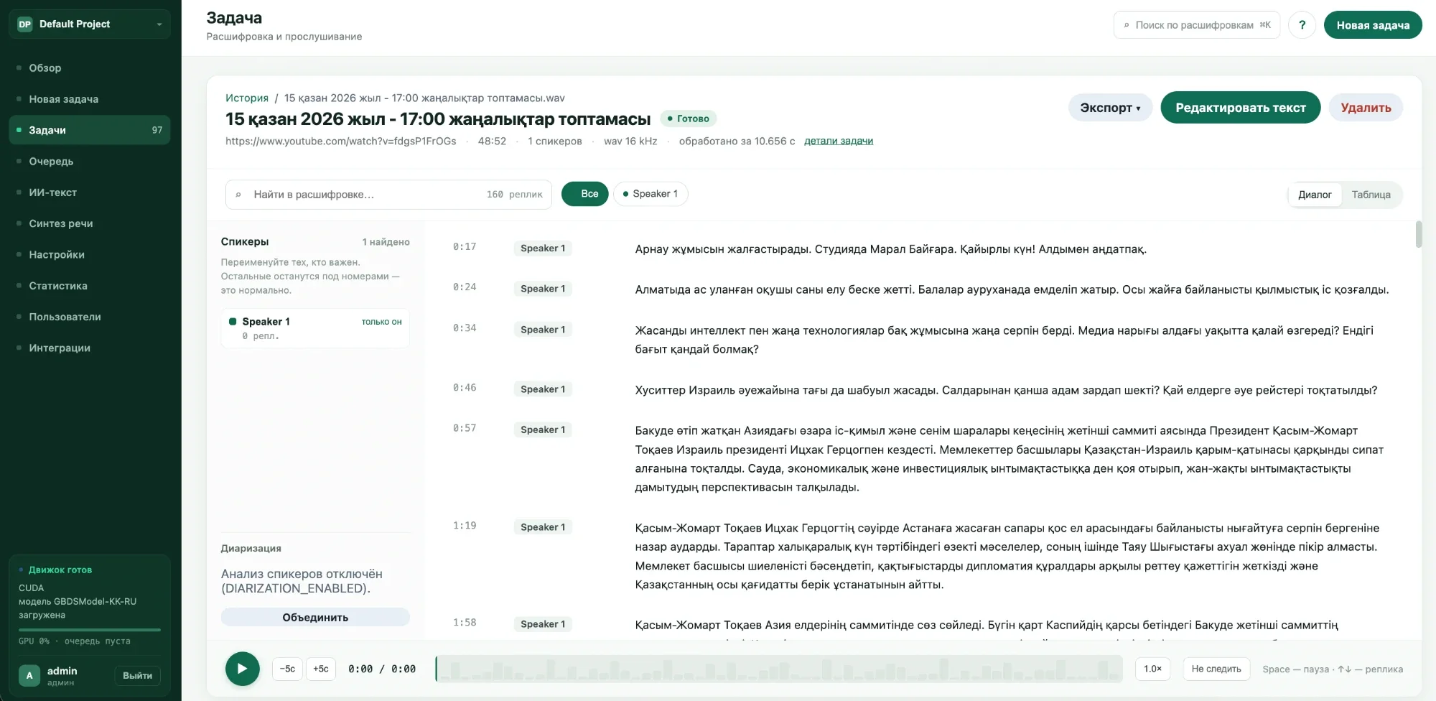The image size is (1436, 701).
Task: Skip back five seconds button
Action: (x=287, y=669)
